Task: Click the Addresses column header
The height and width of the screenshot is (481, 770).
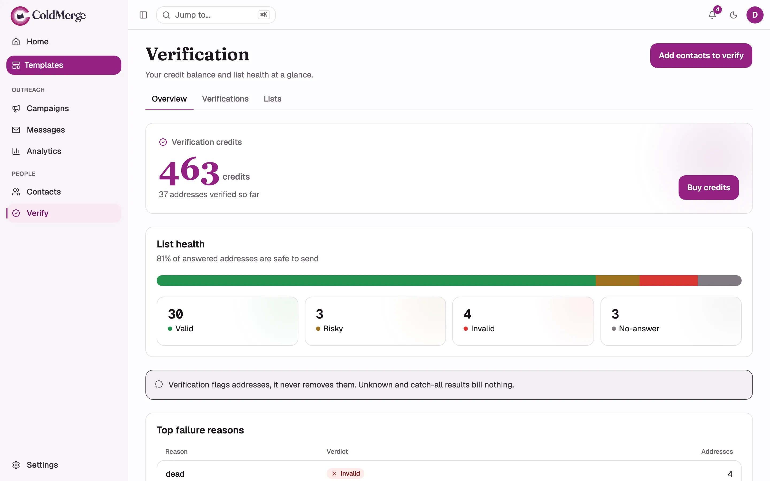Action: tap(717, 451)
